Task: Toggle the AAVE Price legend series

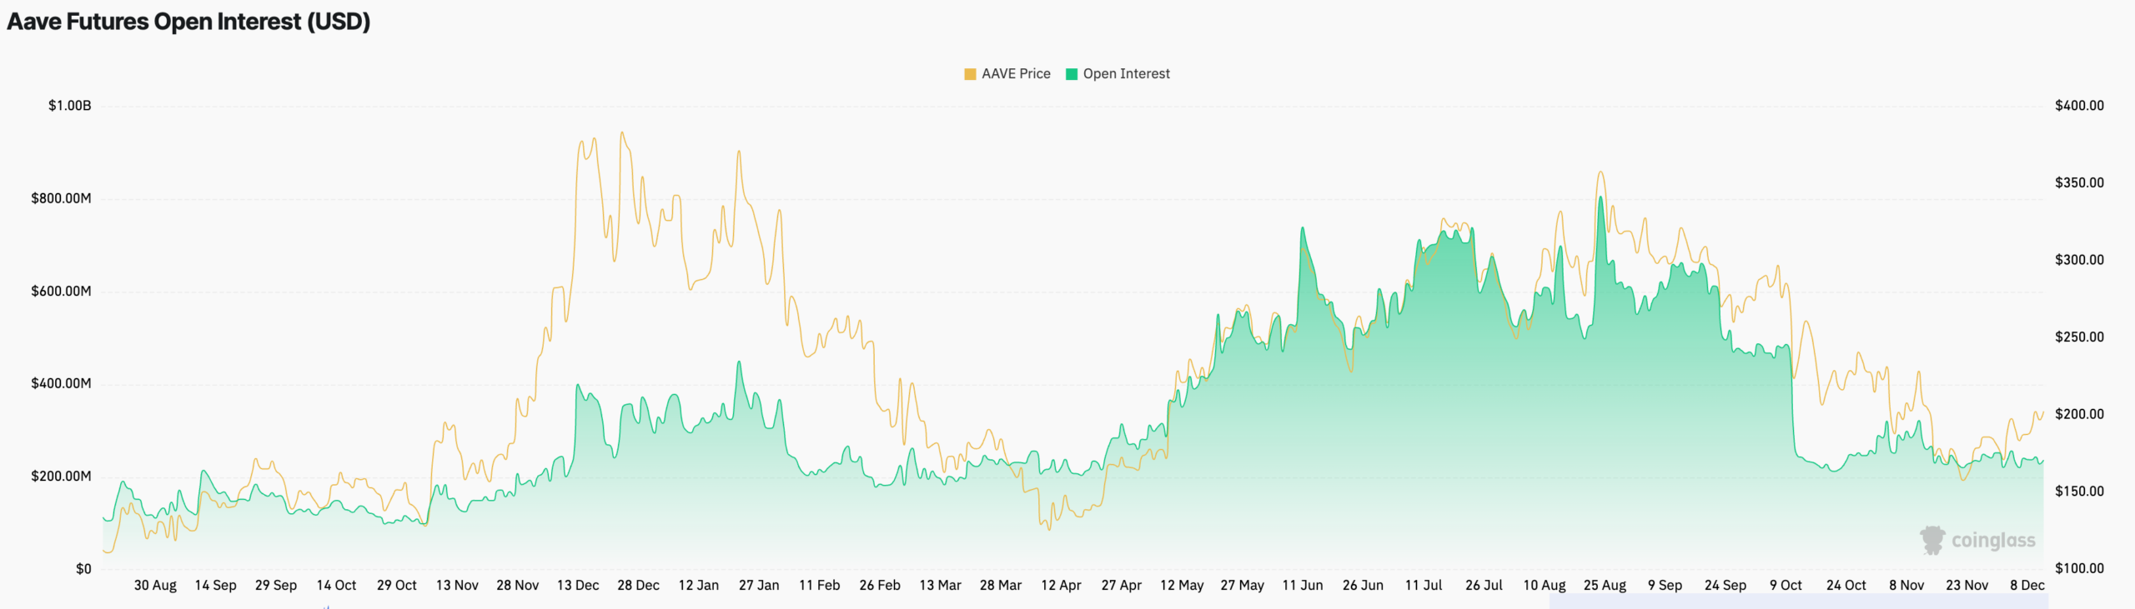Action: 1007,74
